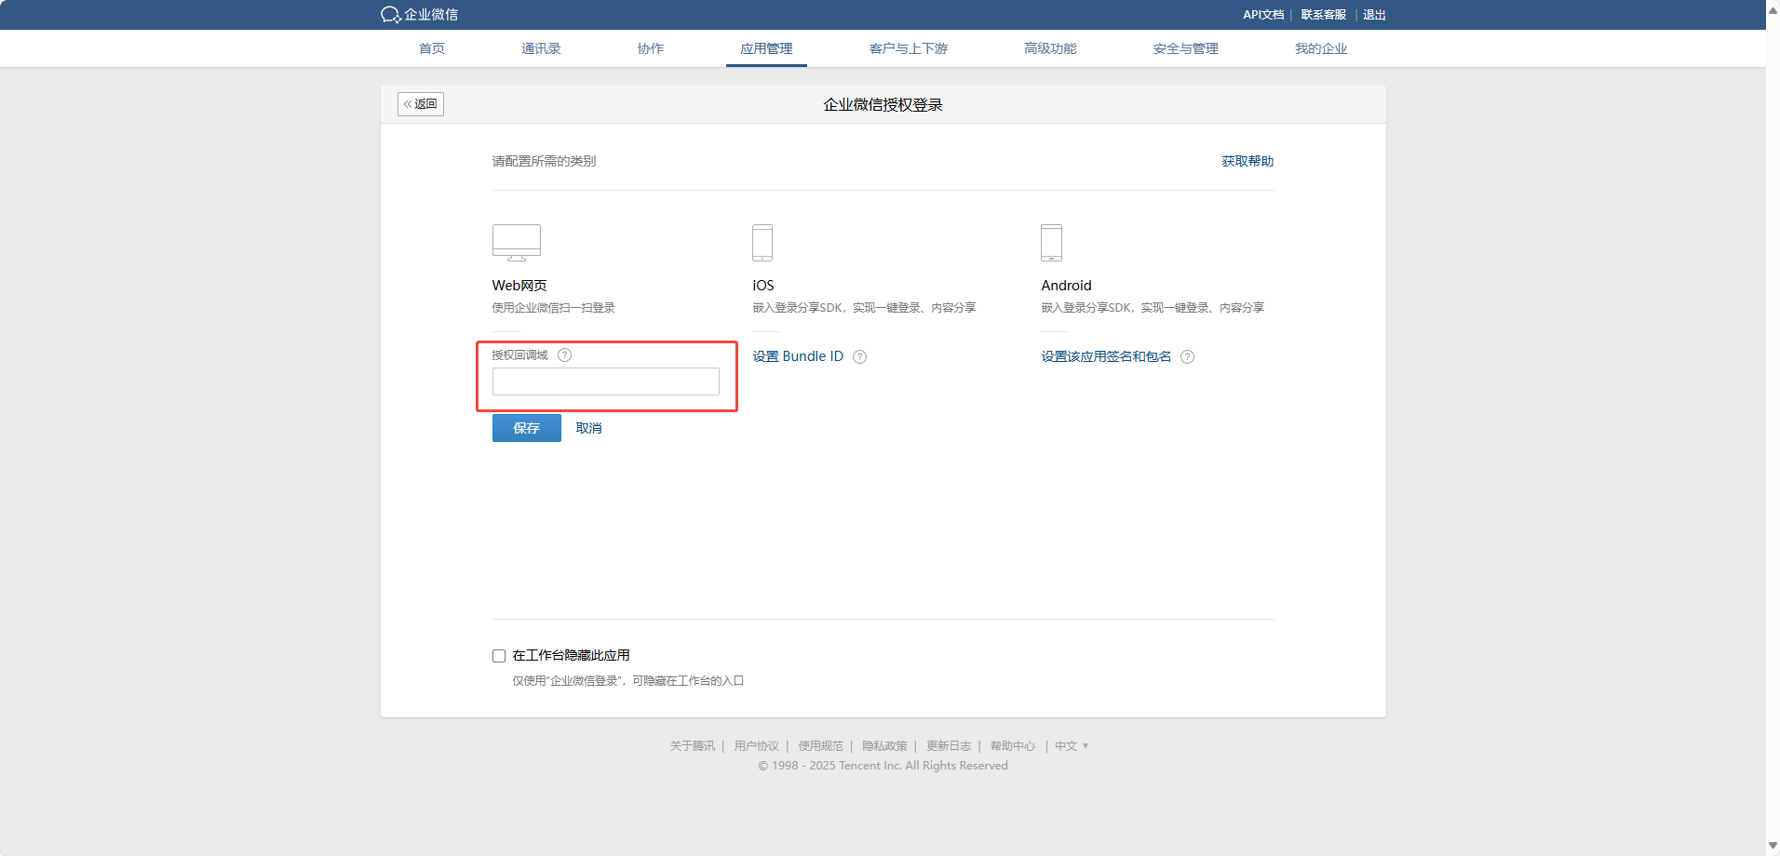Image resolution: width=1780 pixels, height=856 pixels.
Task: Switch to the 协作 tab
Action: [651, 48]
